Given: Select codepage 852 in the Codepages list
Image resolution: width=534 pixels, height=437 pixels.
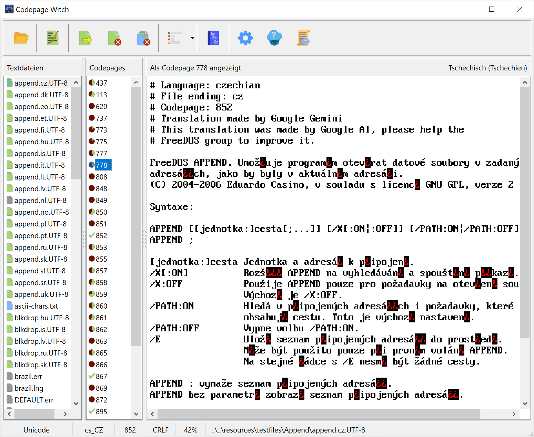Looking at the screenshot, I should 101,236.
